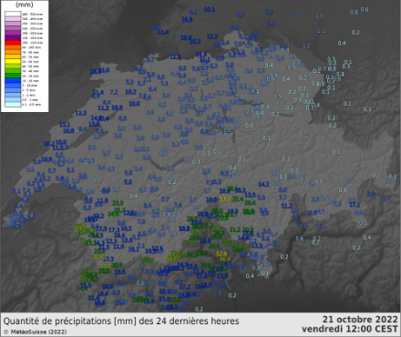Viewport: 401px width, 337px height.
Task: Click the (mm) legend header
Action: (25, 5)
